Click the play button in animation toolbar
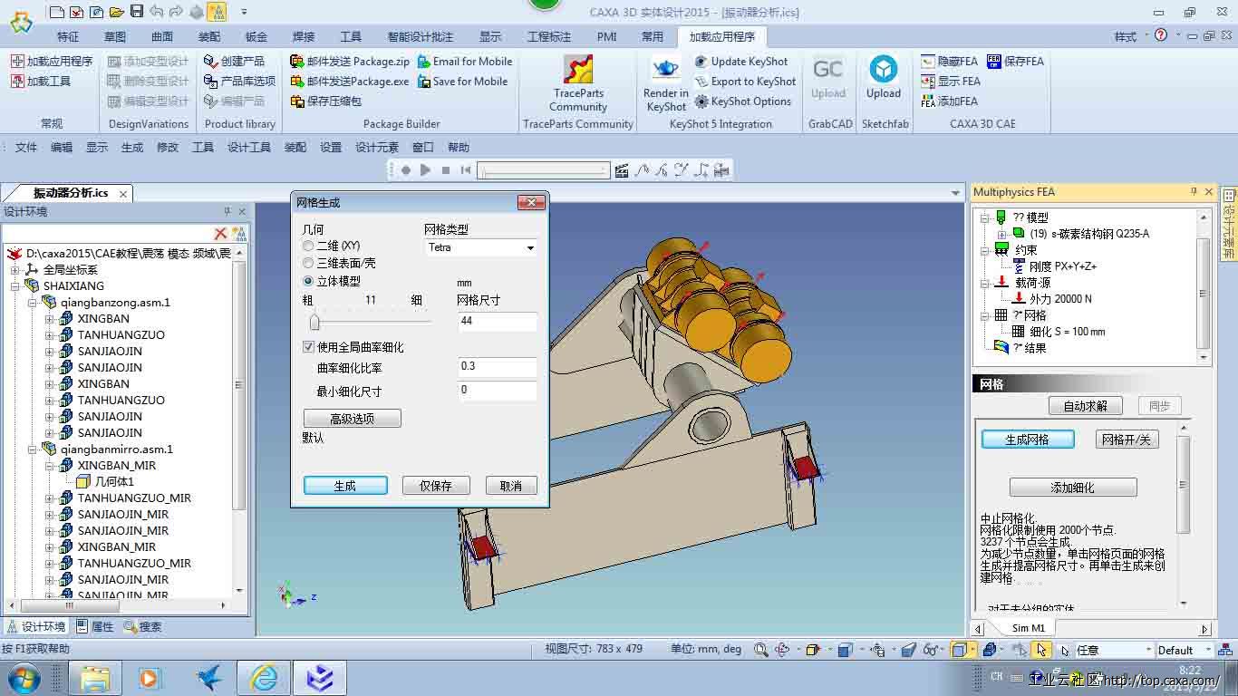 tap(425, 169)
